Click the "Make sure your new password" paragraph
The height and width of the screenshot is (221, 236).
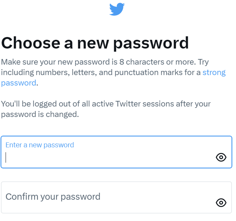[x=113, y=73]
